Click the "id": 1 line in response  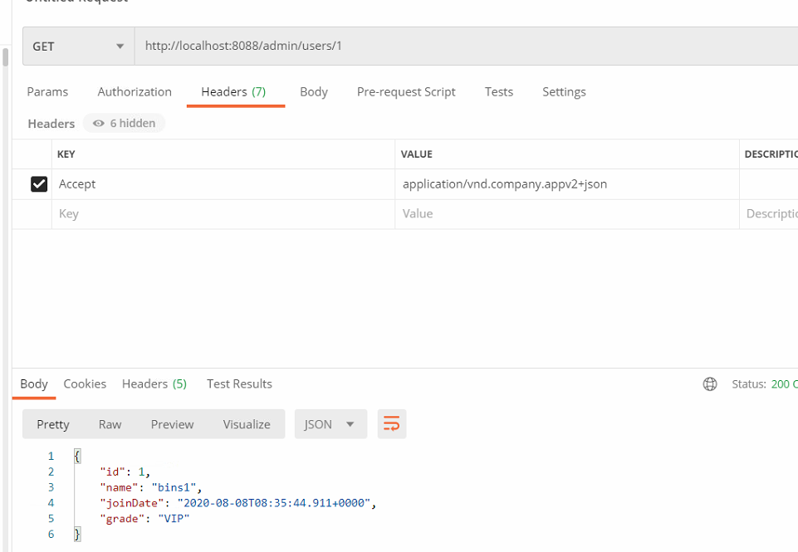[125, 471]
